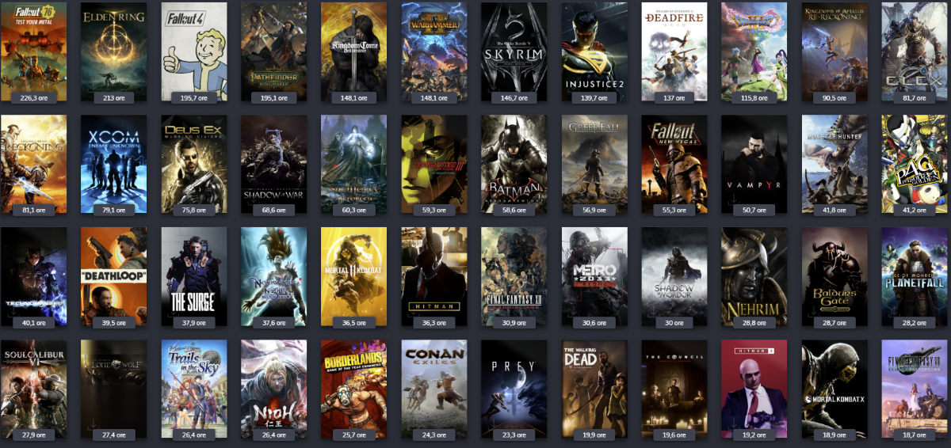The image size is (951, 448).
Task: Select the Deadfire game cover
Action: point(674,51)
